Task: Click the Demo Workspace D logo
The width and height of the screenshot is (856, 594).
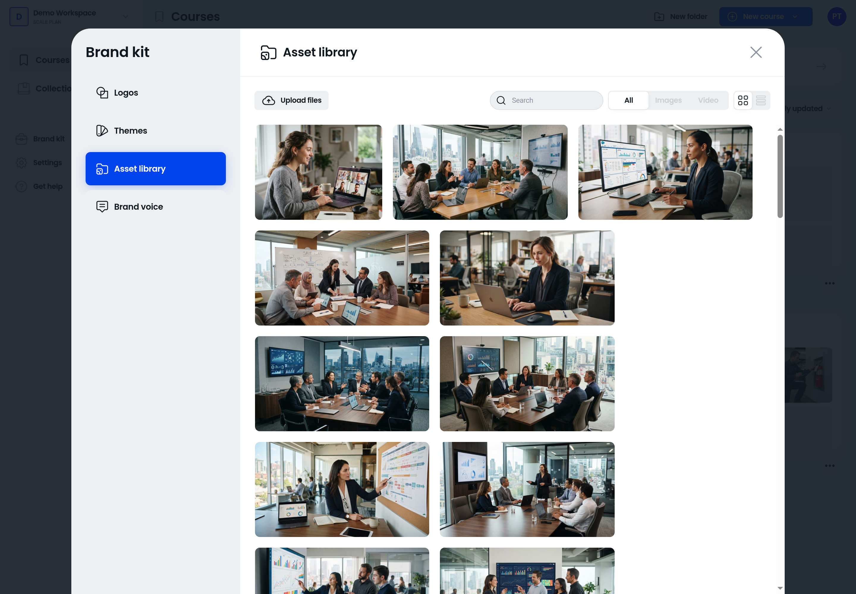Action: (19, 16)
